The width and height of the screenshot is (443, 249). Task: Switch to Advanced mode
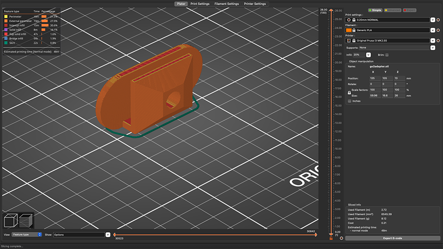(393, 10)
